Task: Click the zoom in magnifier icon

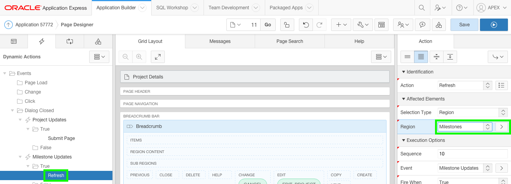Action: pyautogui.click(x=139, y=57)
